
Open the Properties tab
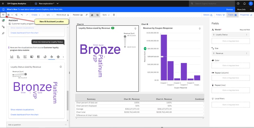[x=246, y=15]
